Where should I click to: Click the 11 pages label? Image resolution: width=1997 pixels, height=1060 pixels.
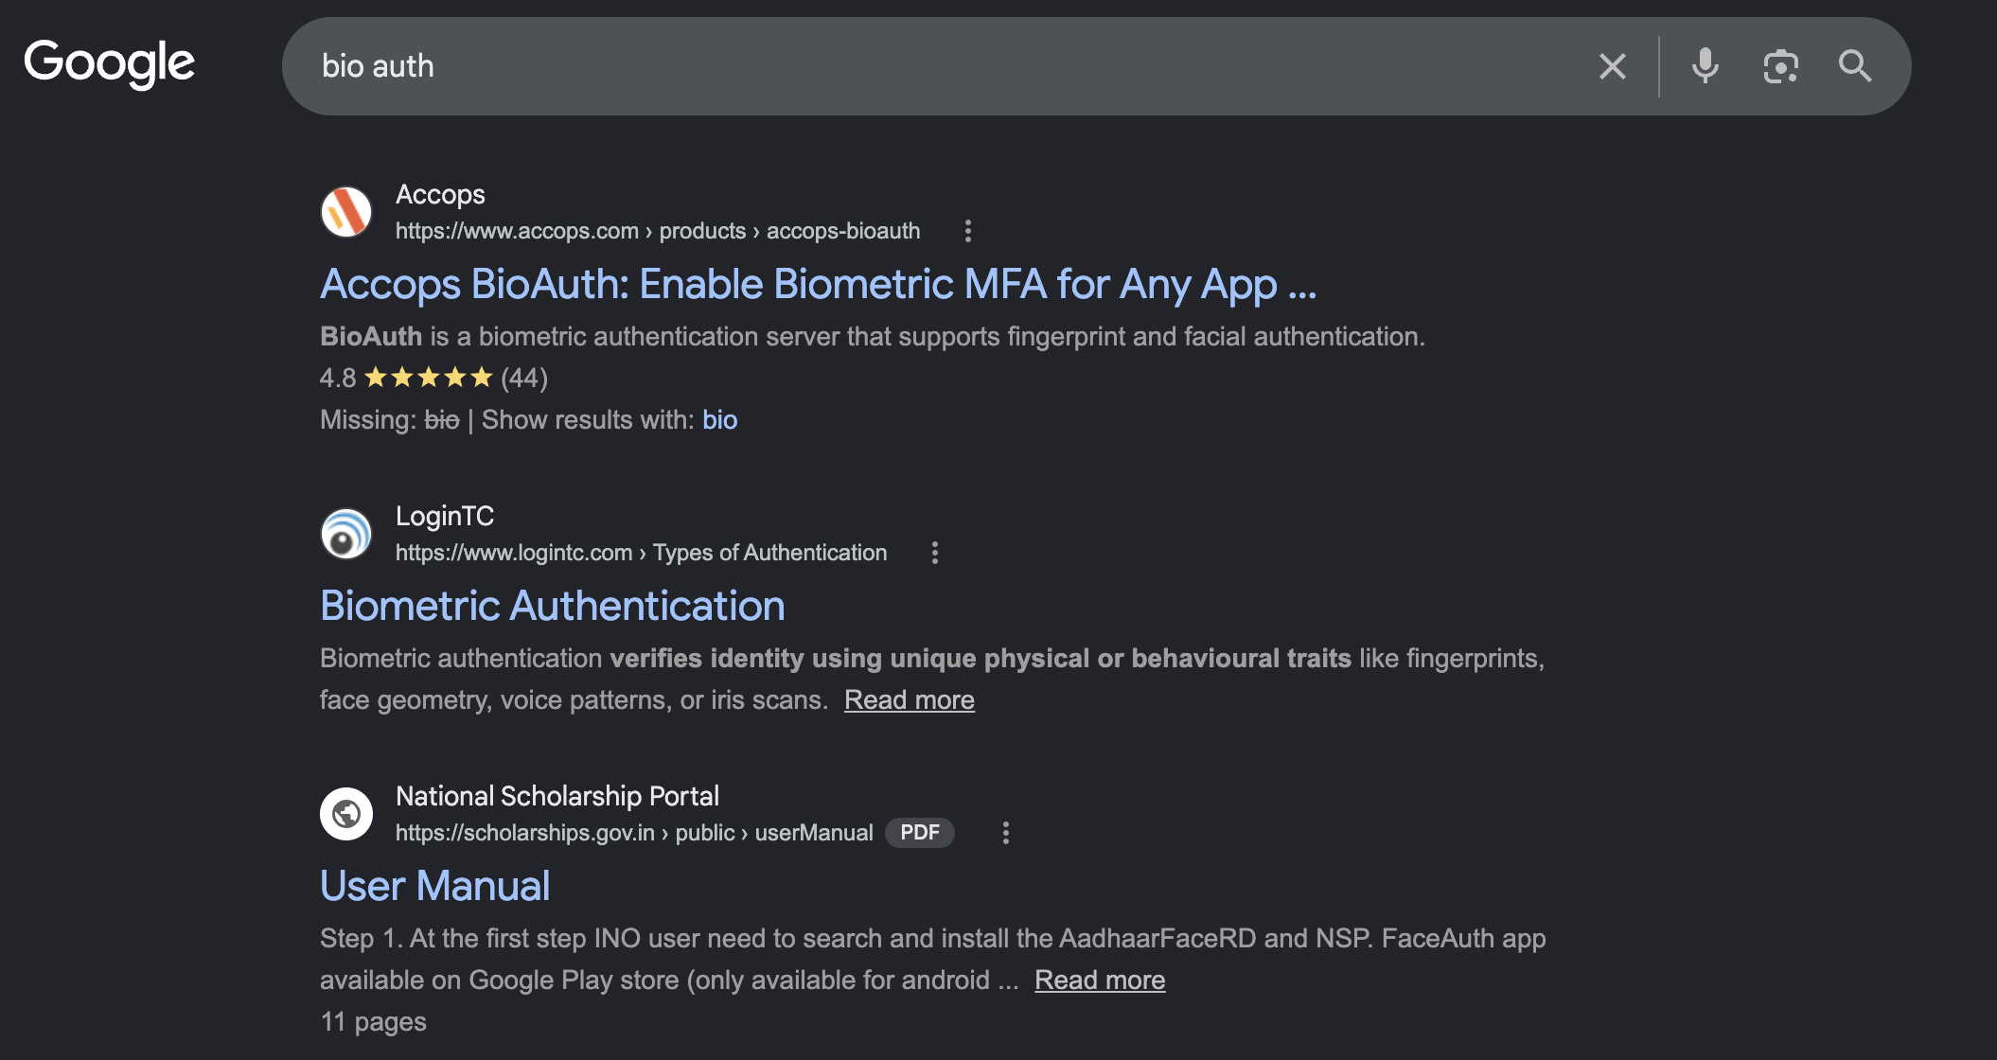point(373,1021)
